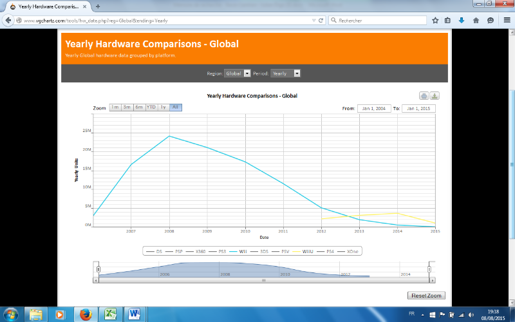Image resolution: width=515 pixels, height=322 pixels.
Task: Set zoom to 3m
Action: (x=127, y=107)
